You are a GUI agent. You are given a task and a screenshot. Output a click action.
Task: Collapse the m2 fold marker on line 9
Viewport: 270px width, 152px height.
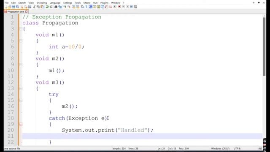pos(21,65)
